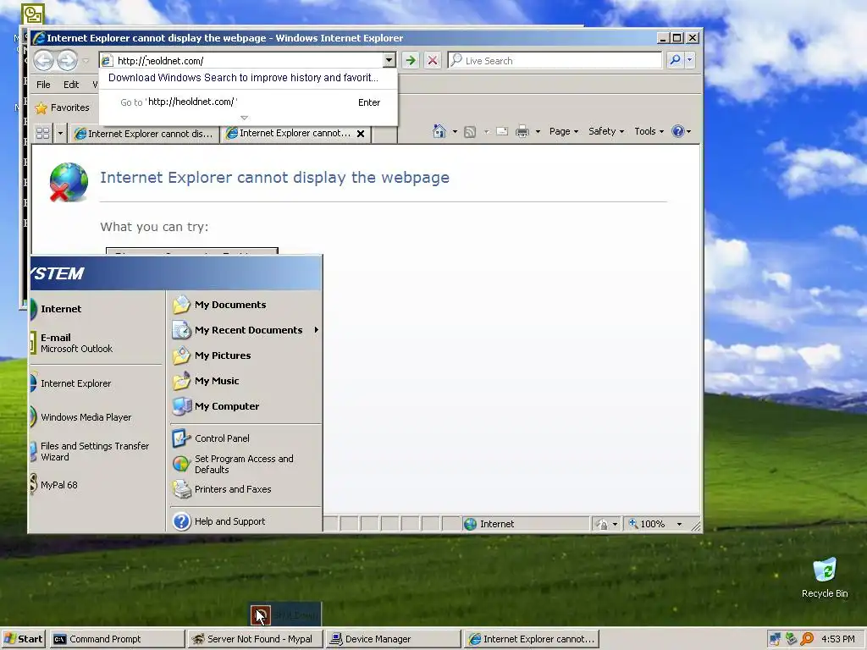Open the Home button dropdown arrow
This screenshot has height=650, width=867.
pos(455,131)
